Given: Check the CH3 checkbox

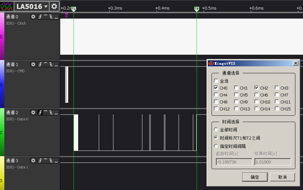Looking at the screenshot, I should 277,88.
